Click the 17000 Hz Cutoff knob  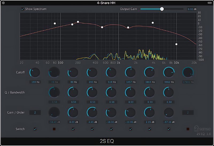point(188,72)
